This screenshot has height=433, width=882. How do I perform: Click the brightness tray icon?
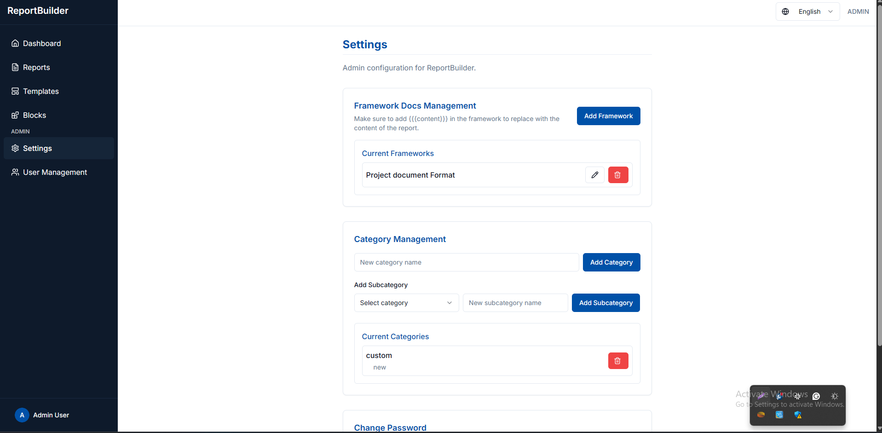tap(835, 396)
